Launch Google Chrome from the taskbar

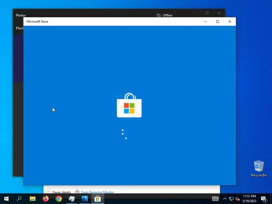click(59, 199)
